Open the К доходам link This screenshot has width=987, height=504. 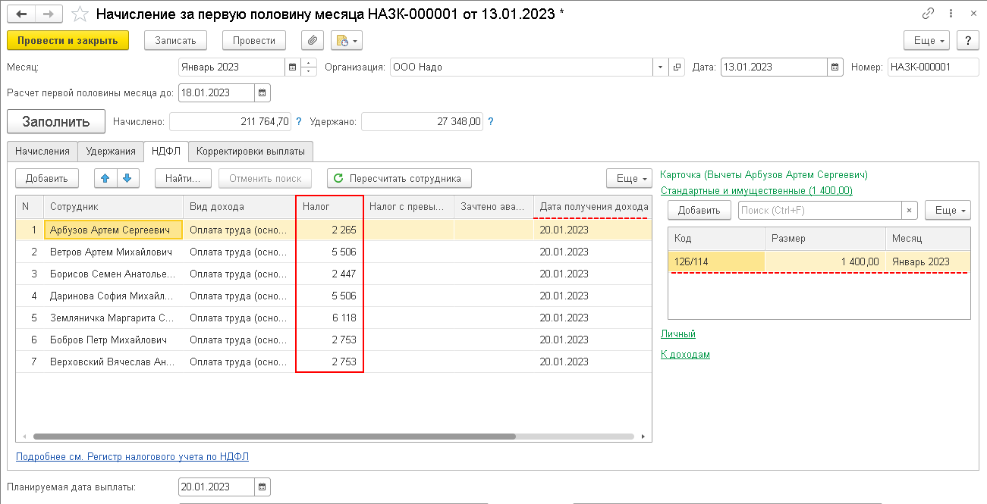pyautogui.click(x=685, y=355)
